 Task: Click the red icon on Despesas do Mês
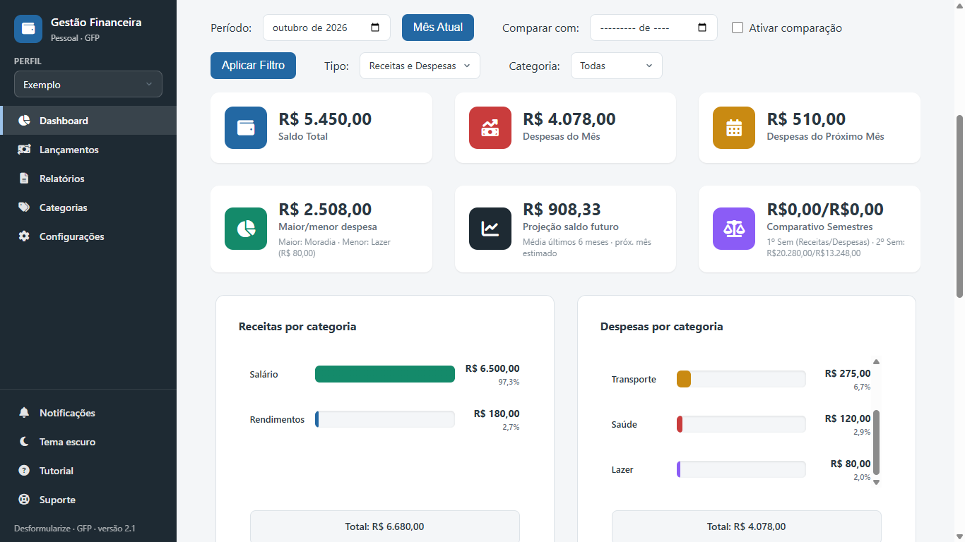(x=490, y=128)
